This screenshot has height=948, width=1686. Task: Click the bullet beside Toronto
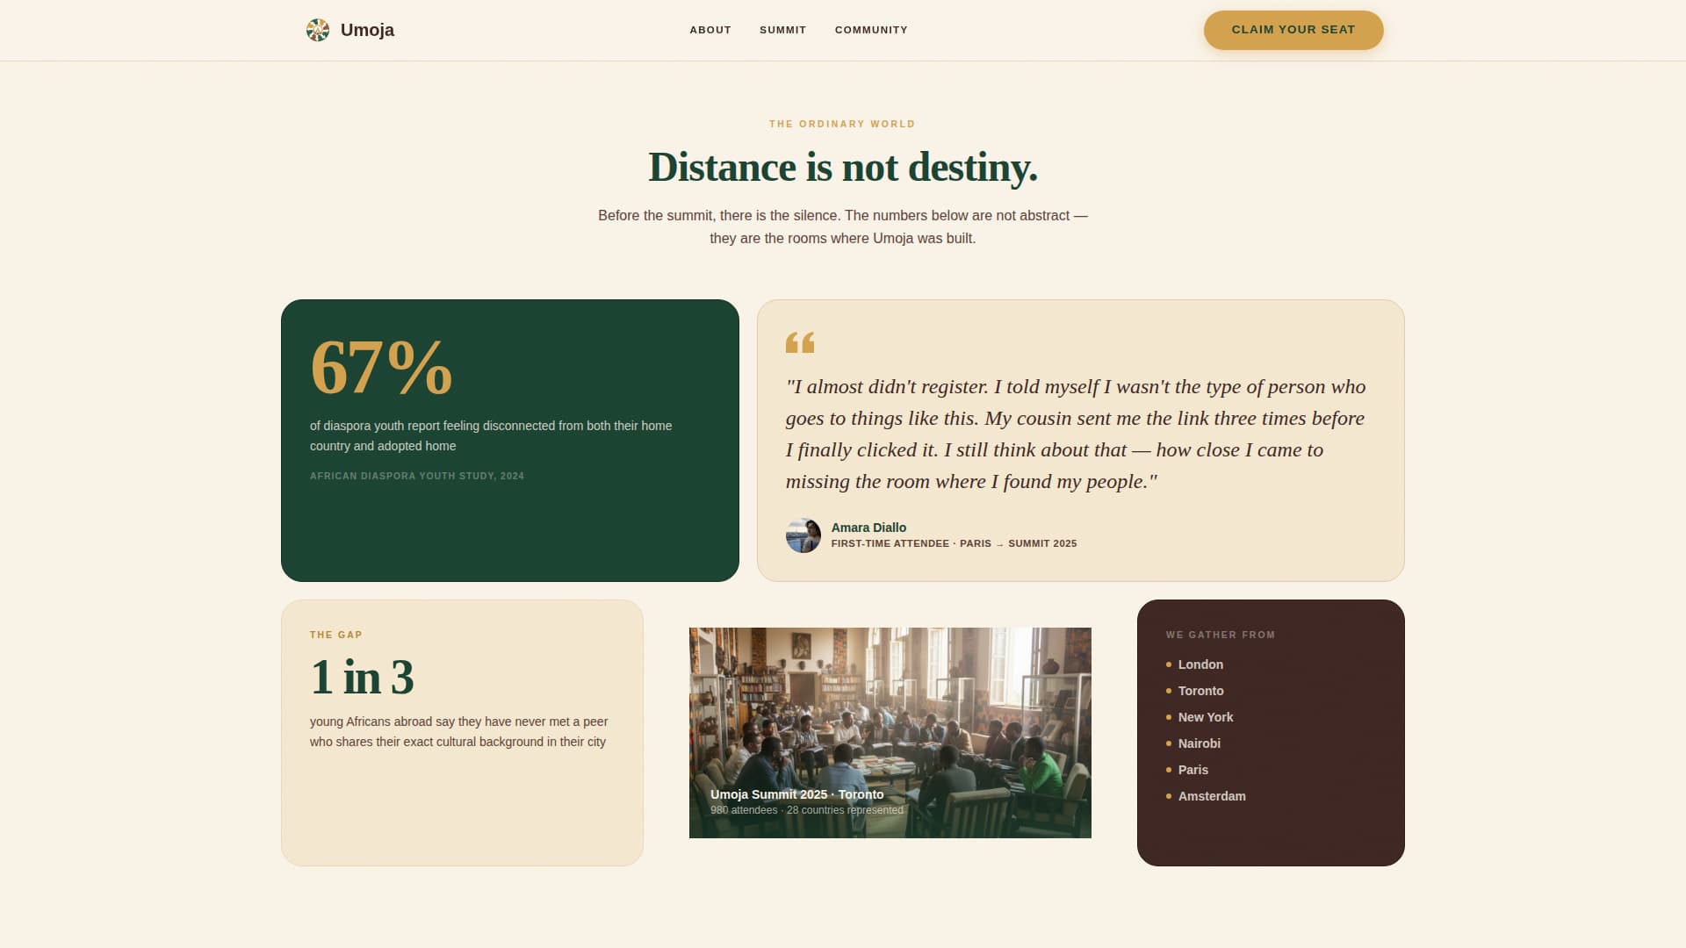click(1170, 692)
